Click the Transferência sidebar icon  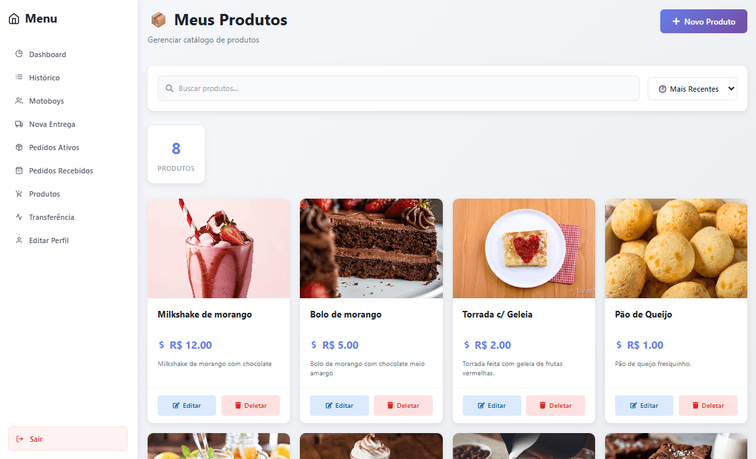[19, 217]
